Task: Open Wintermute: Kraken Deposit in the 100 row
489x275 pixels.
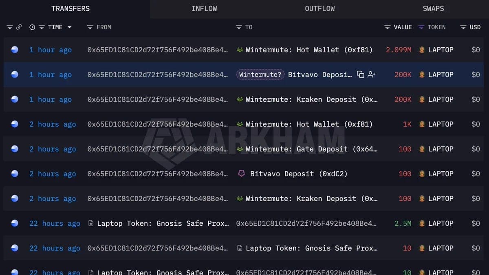Action: tap(311, 198)
